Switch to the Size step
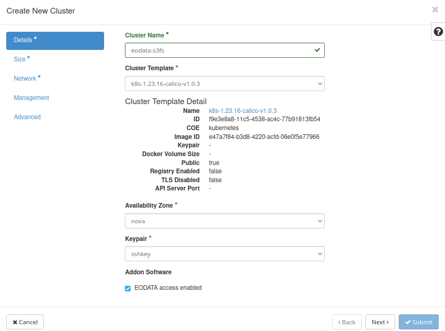This screenshot has height=331, width=445. click(20, 59)
